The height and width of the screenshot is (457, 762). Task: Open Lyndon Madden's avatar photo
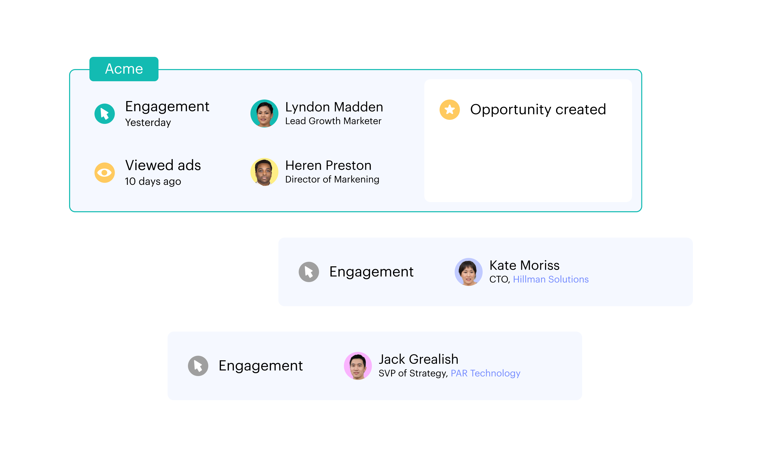point(264,113)
